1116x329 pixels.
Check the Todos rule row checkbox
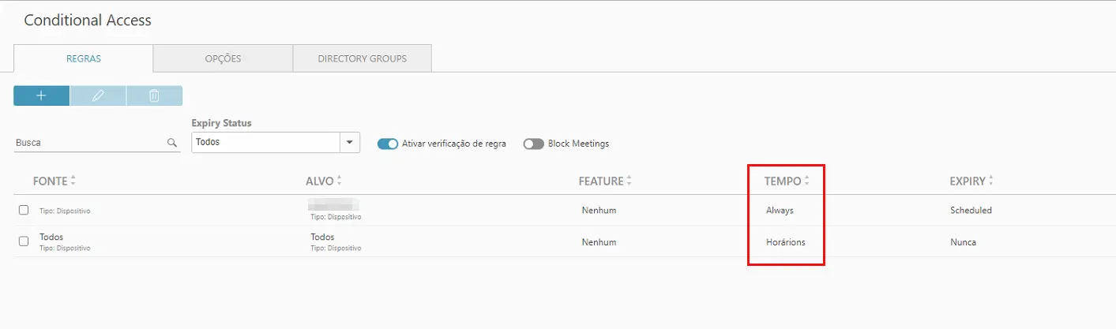tap(24, 241)
